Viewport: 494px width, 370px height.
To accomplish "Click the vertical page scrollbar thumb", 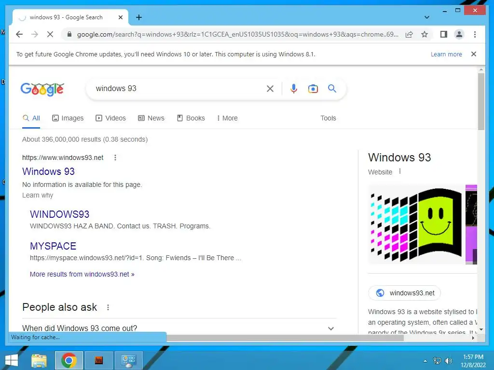I will point(481,102).
